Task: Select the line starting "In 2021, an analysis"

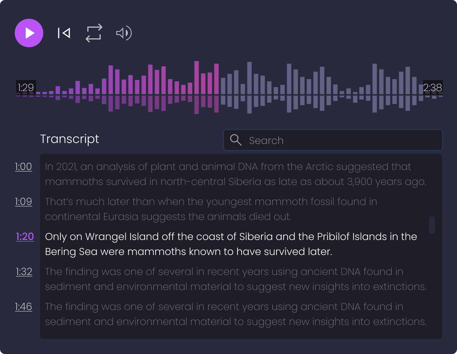Action: pyautogui.click(x=233, y=174)
